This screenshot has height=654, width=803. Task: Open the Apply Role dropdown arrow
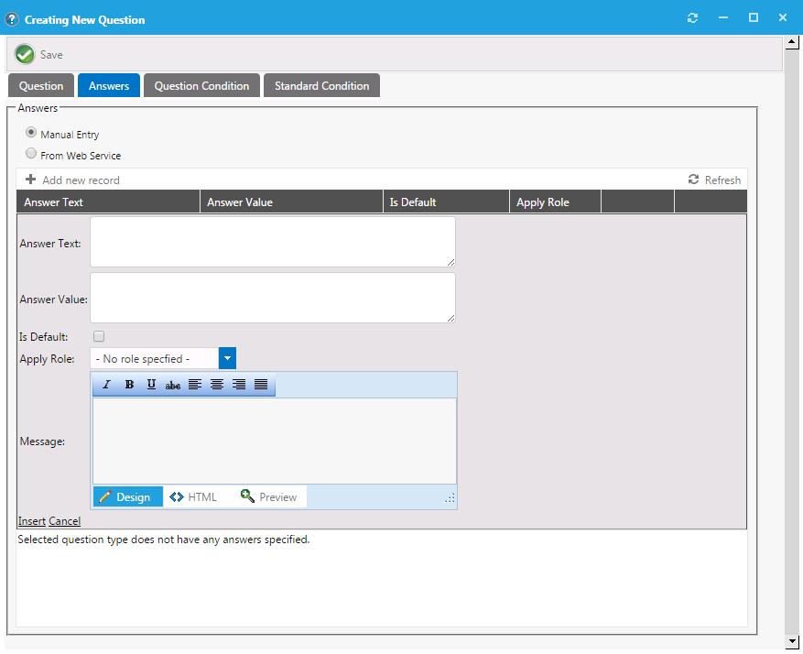(x=228, y=358)
